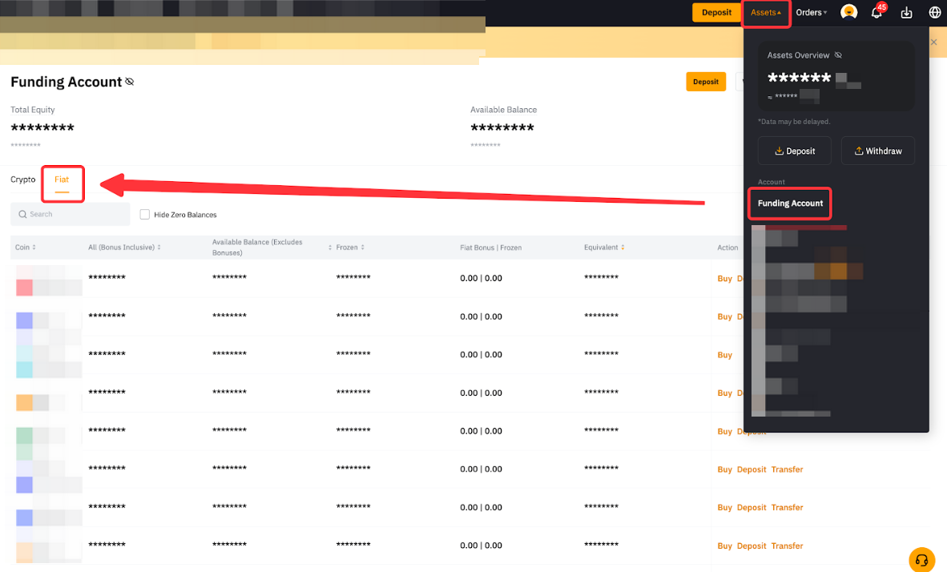Switch to the Crypto tab

coord(22,179)
